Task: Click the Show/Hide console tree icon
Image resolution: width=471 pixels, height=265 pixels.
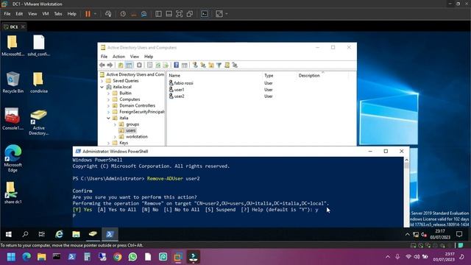Action: pyautogui.click(x=129, y=65)
